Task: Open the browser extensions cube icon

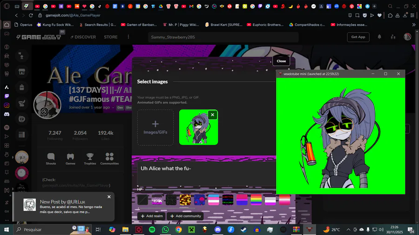Action: [390, 15]
